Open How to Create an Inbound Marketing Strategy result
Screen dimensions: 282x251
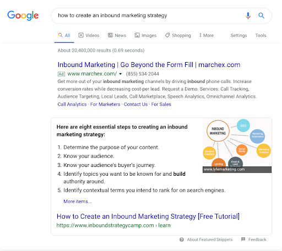148,216
